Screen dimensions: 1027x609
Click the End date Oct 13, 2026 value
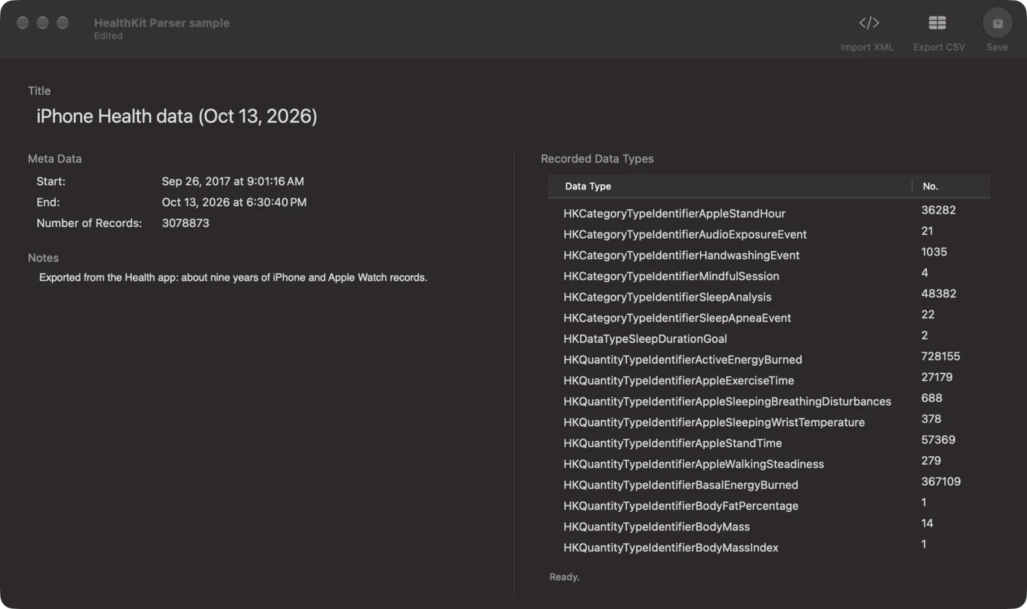pos(234,202)
